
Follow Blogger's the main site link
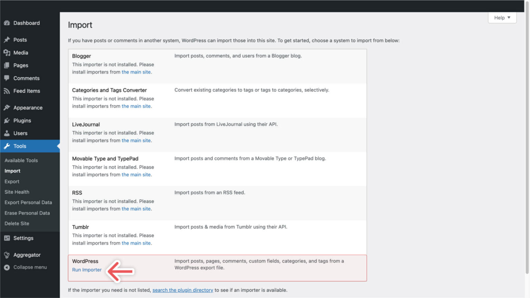coord(136,72)
